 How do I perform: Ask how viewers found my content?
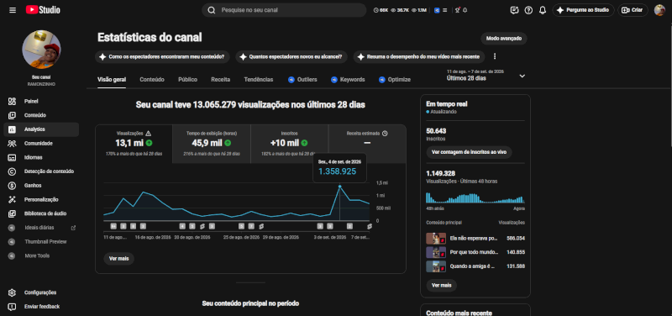pos(162,56)
